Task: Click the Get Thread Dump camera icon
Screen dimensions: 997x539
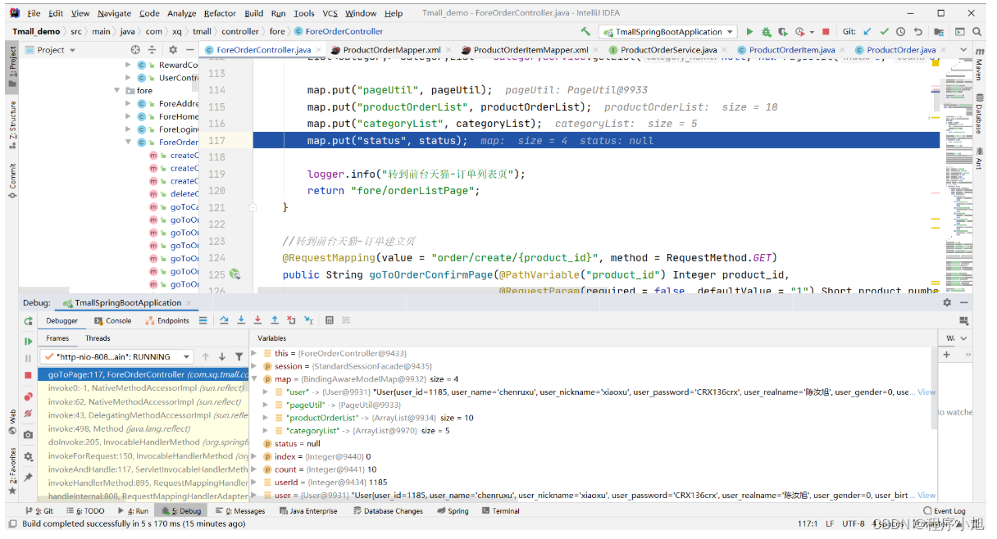Action: coord(29,435)
